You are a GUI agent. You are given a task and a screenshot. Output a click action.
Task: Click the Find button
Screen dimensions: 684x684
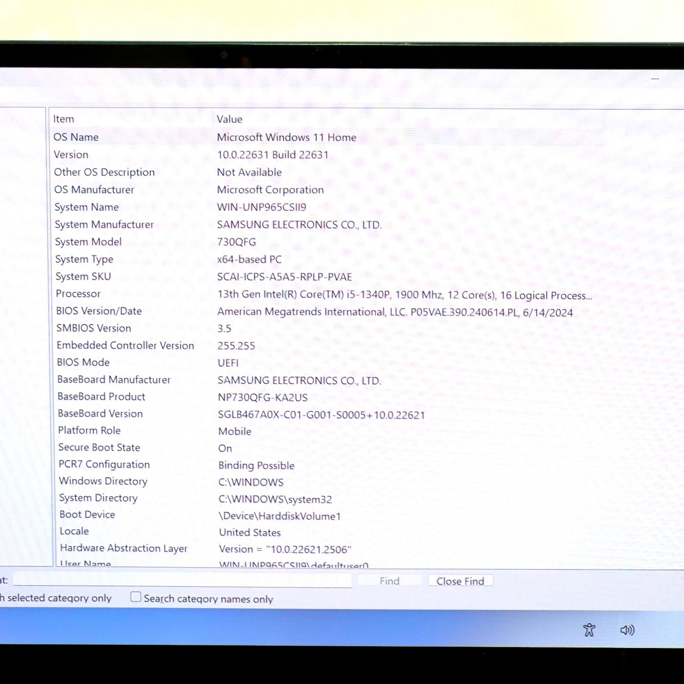tap(390, 581)
